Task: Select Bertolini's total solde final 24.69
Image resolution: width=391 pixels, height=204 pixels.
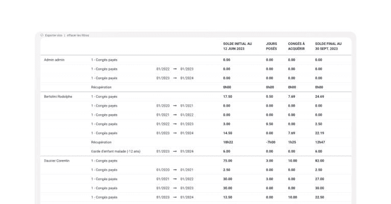Action: tap(320, 96)
